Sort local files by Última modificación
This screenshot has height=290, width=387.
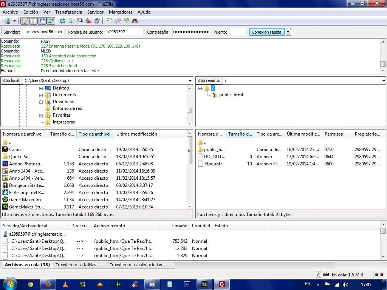pyautogui.click(x=136, y=134)
